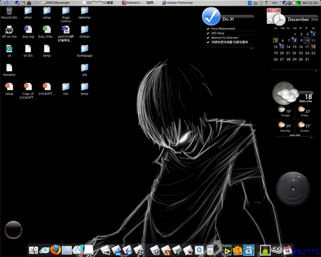Click the 'December' month title in calendar

(x=299, y=19)
